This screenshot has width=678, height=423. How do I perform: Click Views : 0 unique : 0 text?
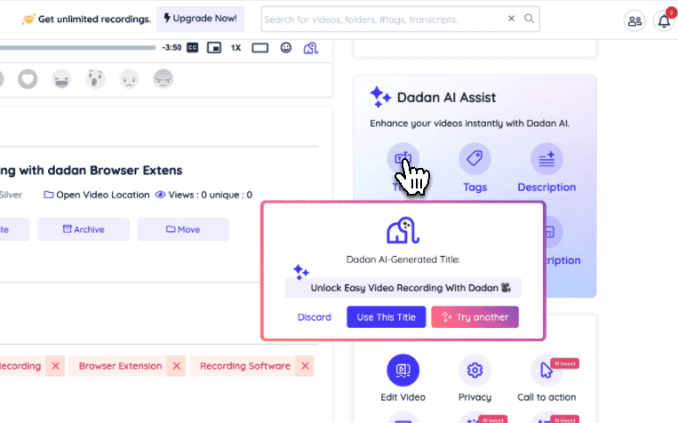(x=210, y=195)
